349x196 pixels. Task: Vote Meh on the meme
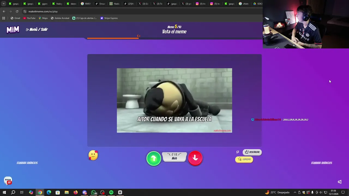point(174,157)
